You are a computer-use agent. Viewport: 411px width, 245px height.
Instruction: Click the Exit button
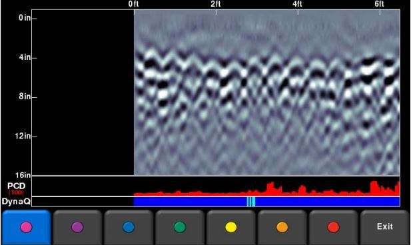click(x=385, y=227)
